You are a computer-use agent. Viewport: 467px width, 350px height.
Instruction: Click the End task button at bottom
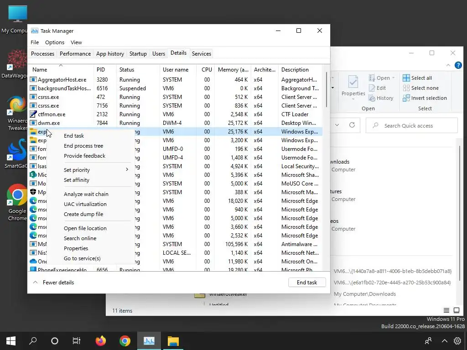coord(307,282)
